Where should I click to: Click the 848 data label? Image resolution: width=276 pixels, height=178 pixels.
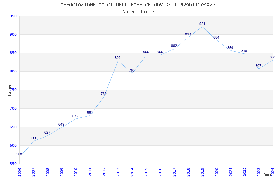244,51
